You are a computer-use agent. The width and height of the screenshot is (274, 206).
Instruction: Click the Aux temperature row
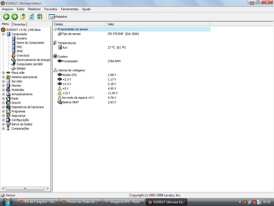pyautogui.click(x=132, y=47)
